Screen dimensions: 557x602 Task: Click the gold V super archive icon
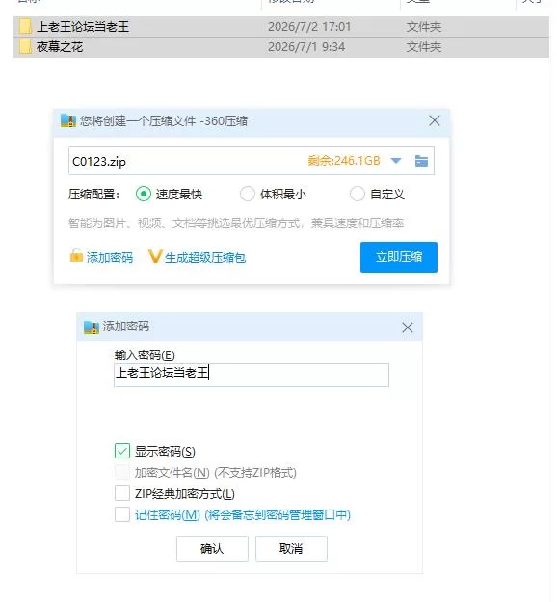154,256
